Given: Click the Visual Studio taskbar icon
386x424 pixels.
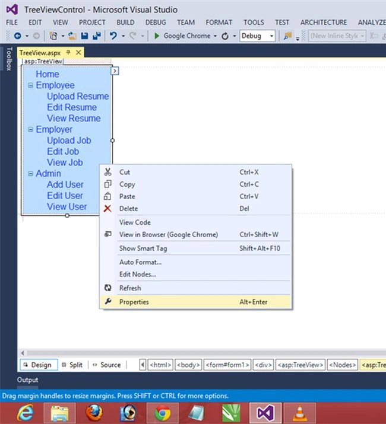Looking at the screenshot, I should click(265, 413).
